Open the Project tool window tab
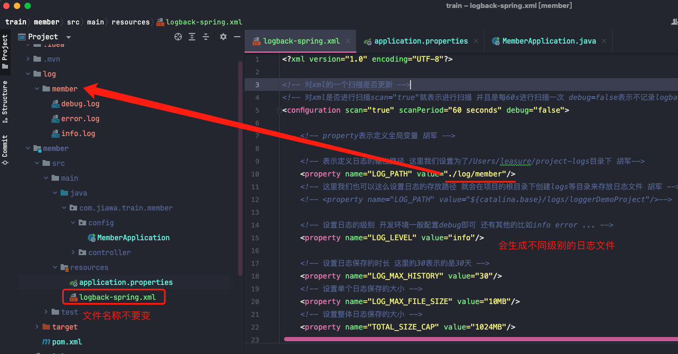 (x=5, y=52)
